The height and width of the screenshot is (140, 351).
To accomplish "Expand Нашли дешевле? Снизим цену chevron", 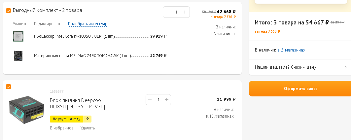I will tap(345, 67).
